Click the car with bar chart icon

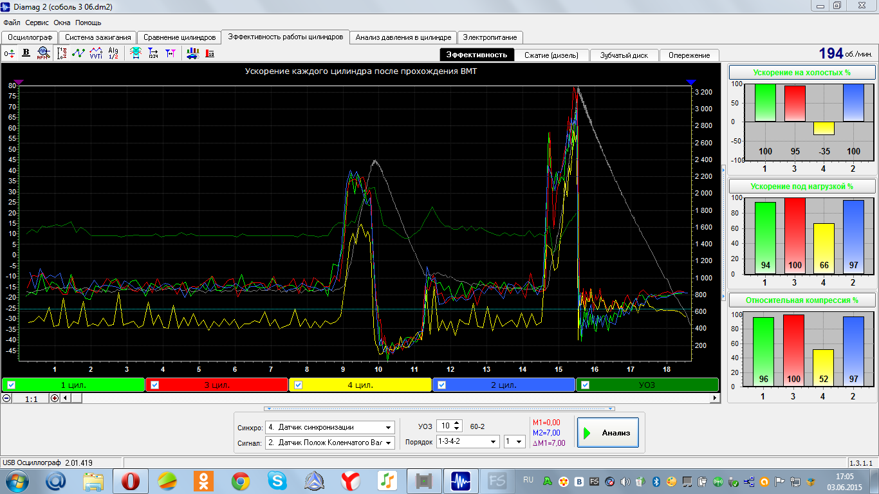[x=192, y=53]
